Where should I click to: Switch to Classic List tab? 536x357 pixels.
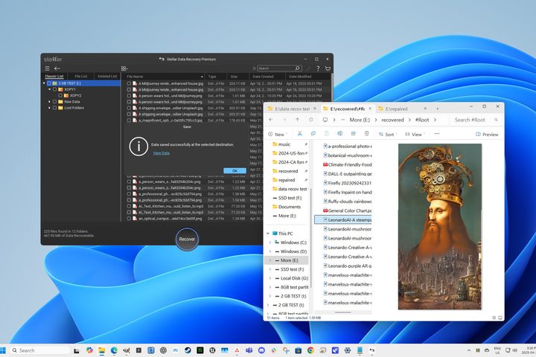54,76
